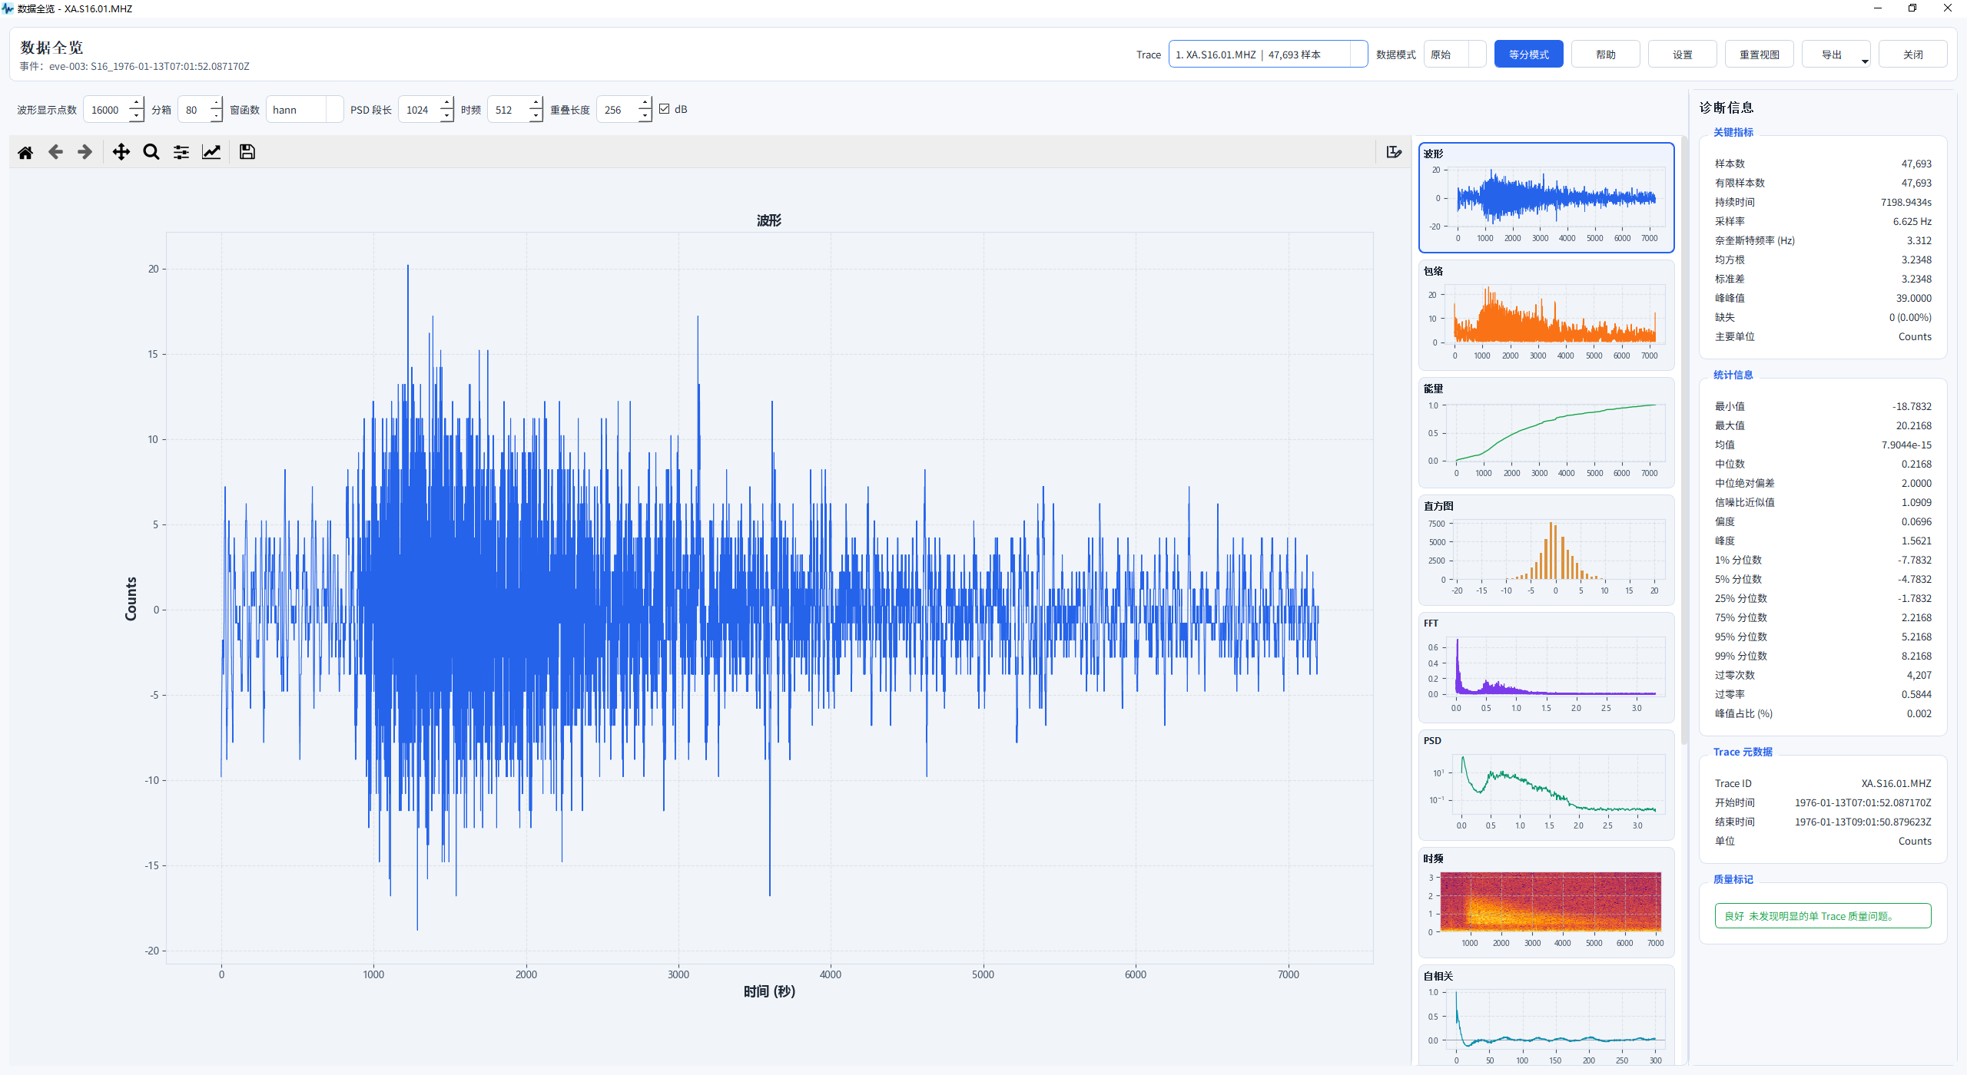
Task: Select the 时频 spectrogram thumbnail
Action: 1546,901
